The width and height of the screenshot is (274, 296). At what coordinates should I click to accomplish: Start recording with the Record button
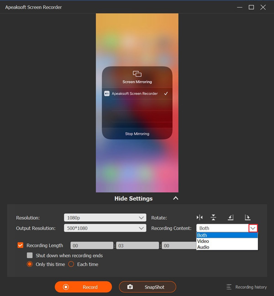[x=83, y=287]
